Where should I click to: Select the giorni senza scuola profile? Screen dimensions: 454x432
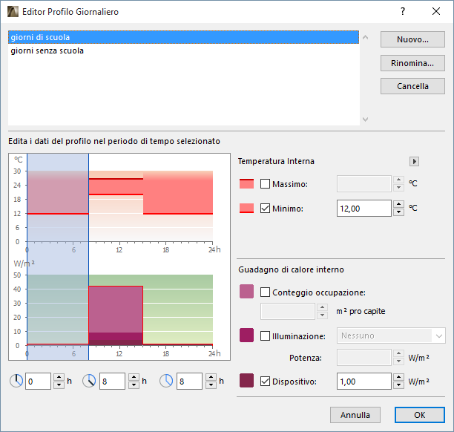coord(183,50)
